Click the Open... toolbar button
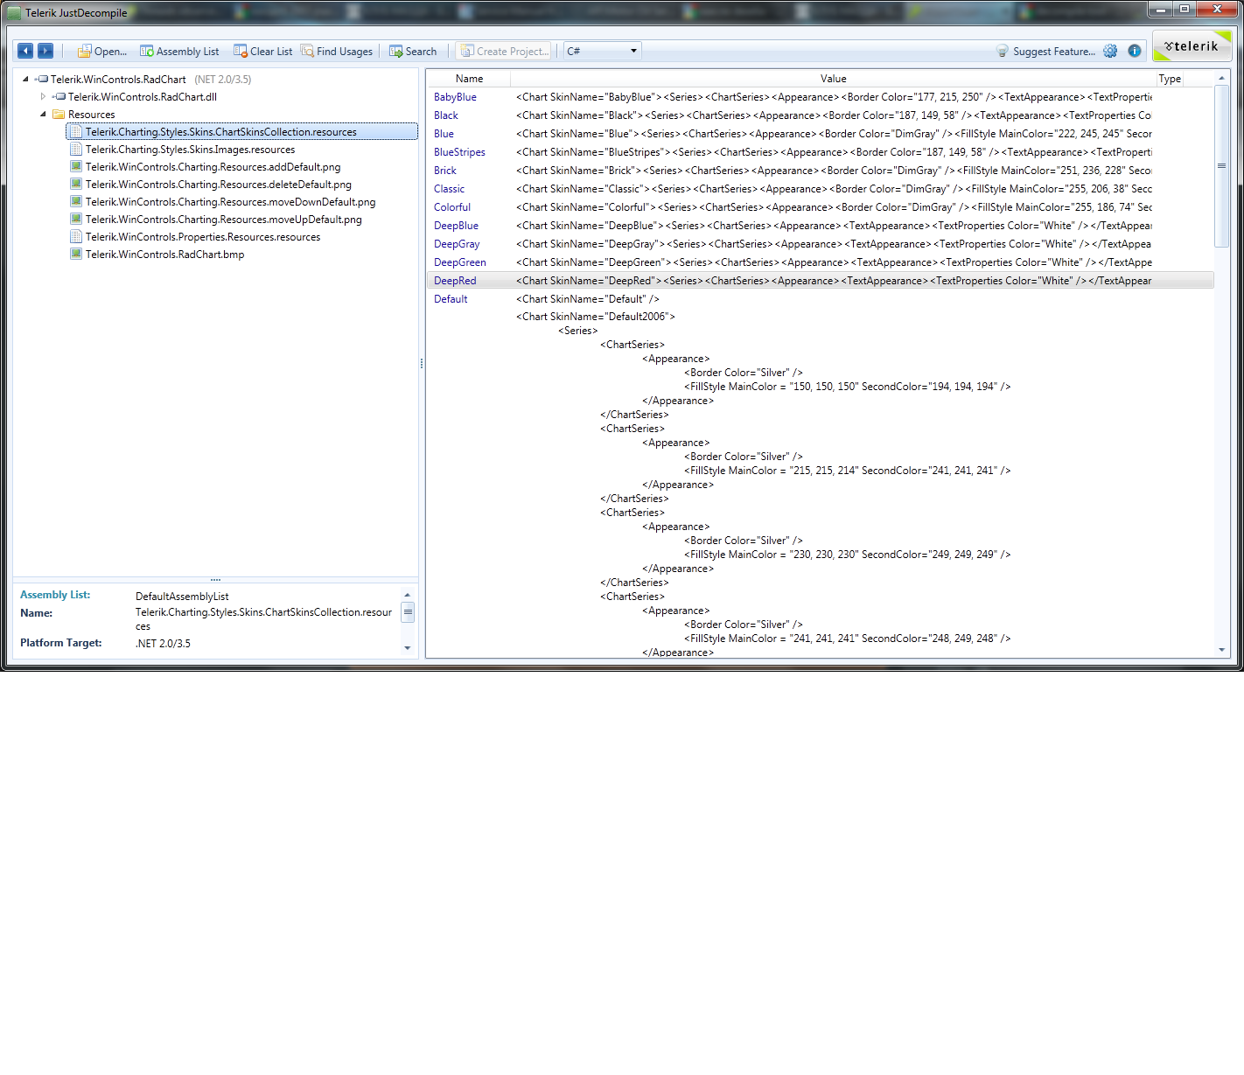 coord(102,52)
